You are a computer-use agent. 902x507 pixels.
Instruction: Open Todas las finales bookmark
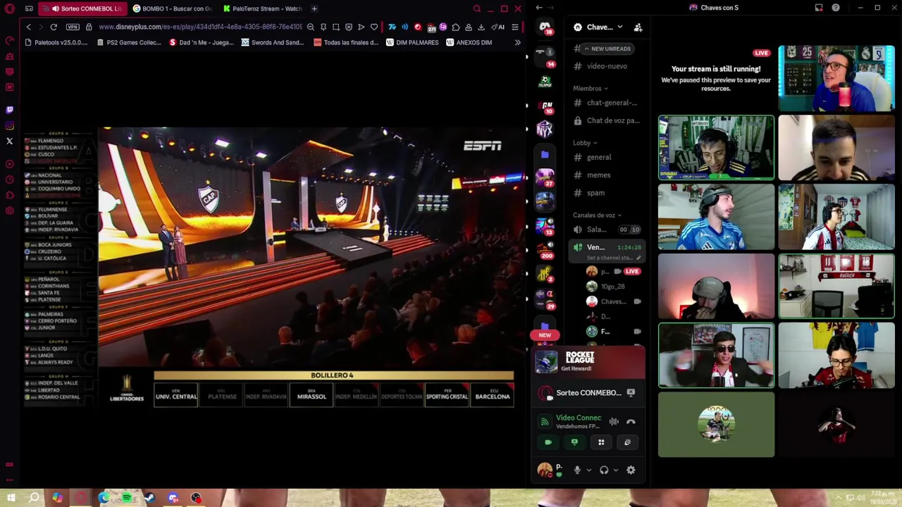[346, 42]
